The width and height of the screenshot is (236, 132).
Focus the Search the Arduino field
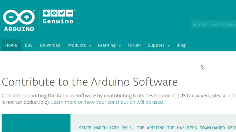point(214,24)
